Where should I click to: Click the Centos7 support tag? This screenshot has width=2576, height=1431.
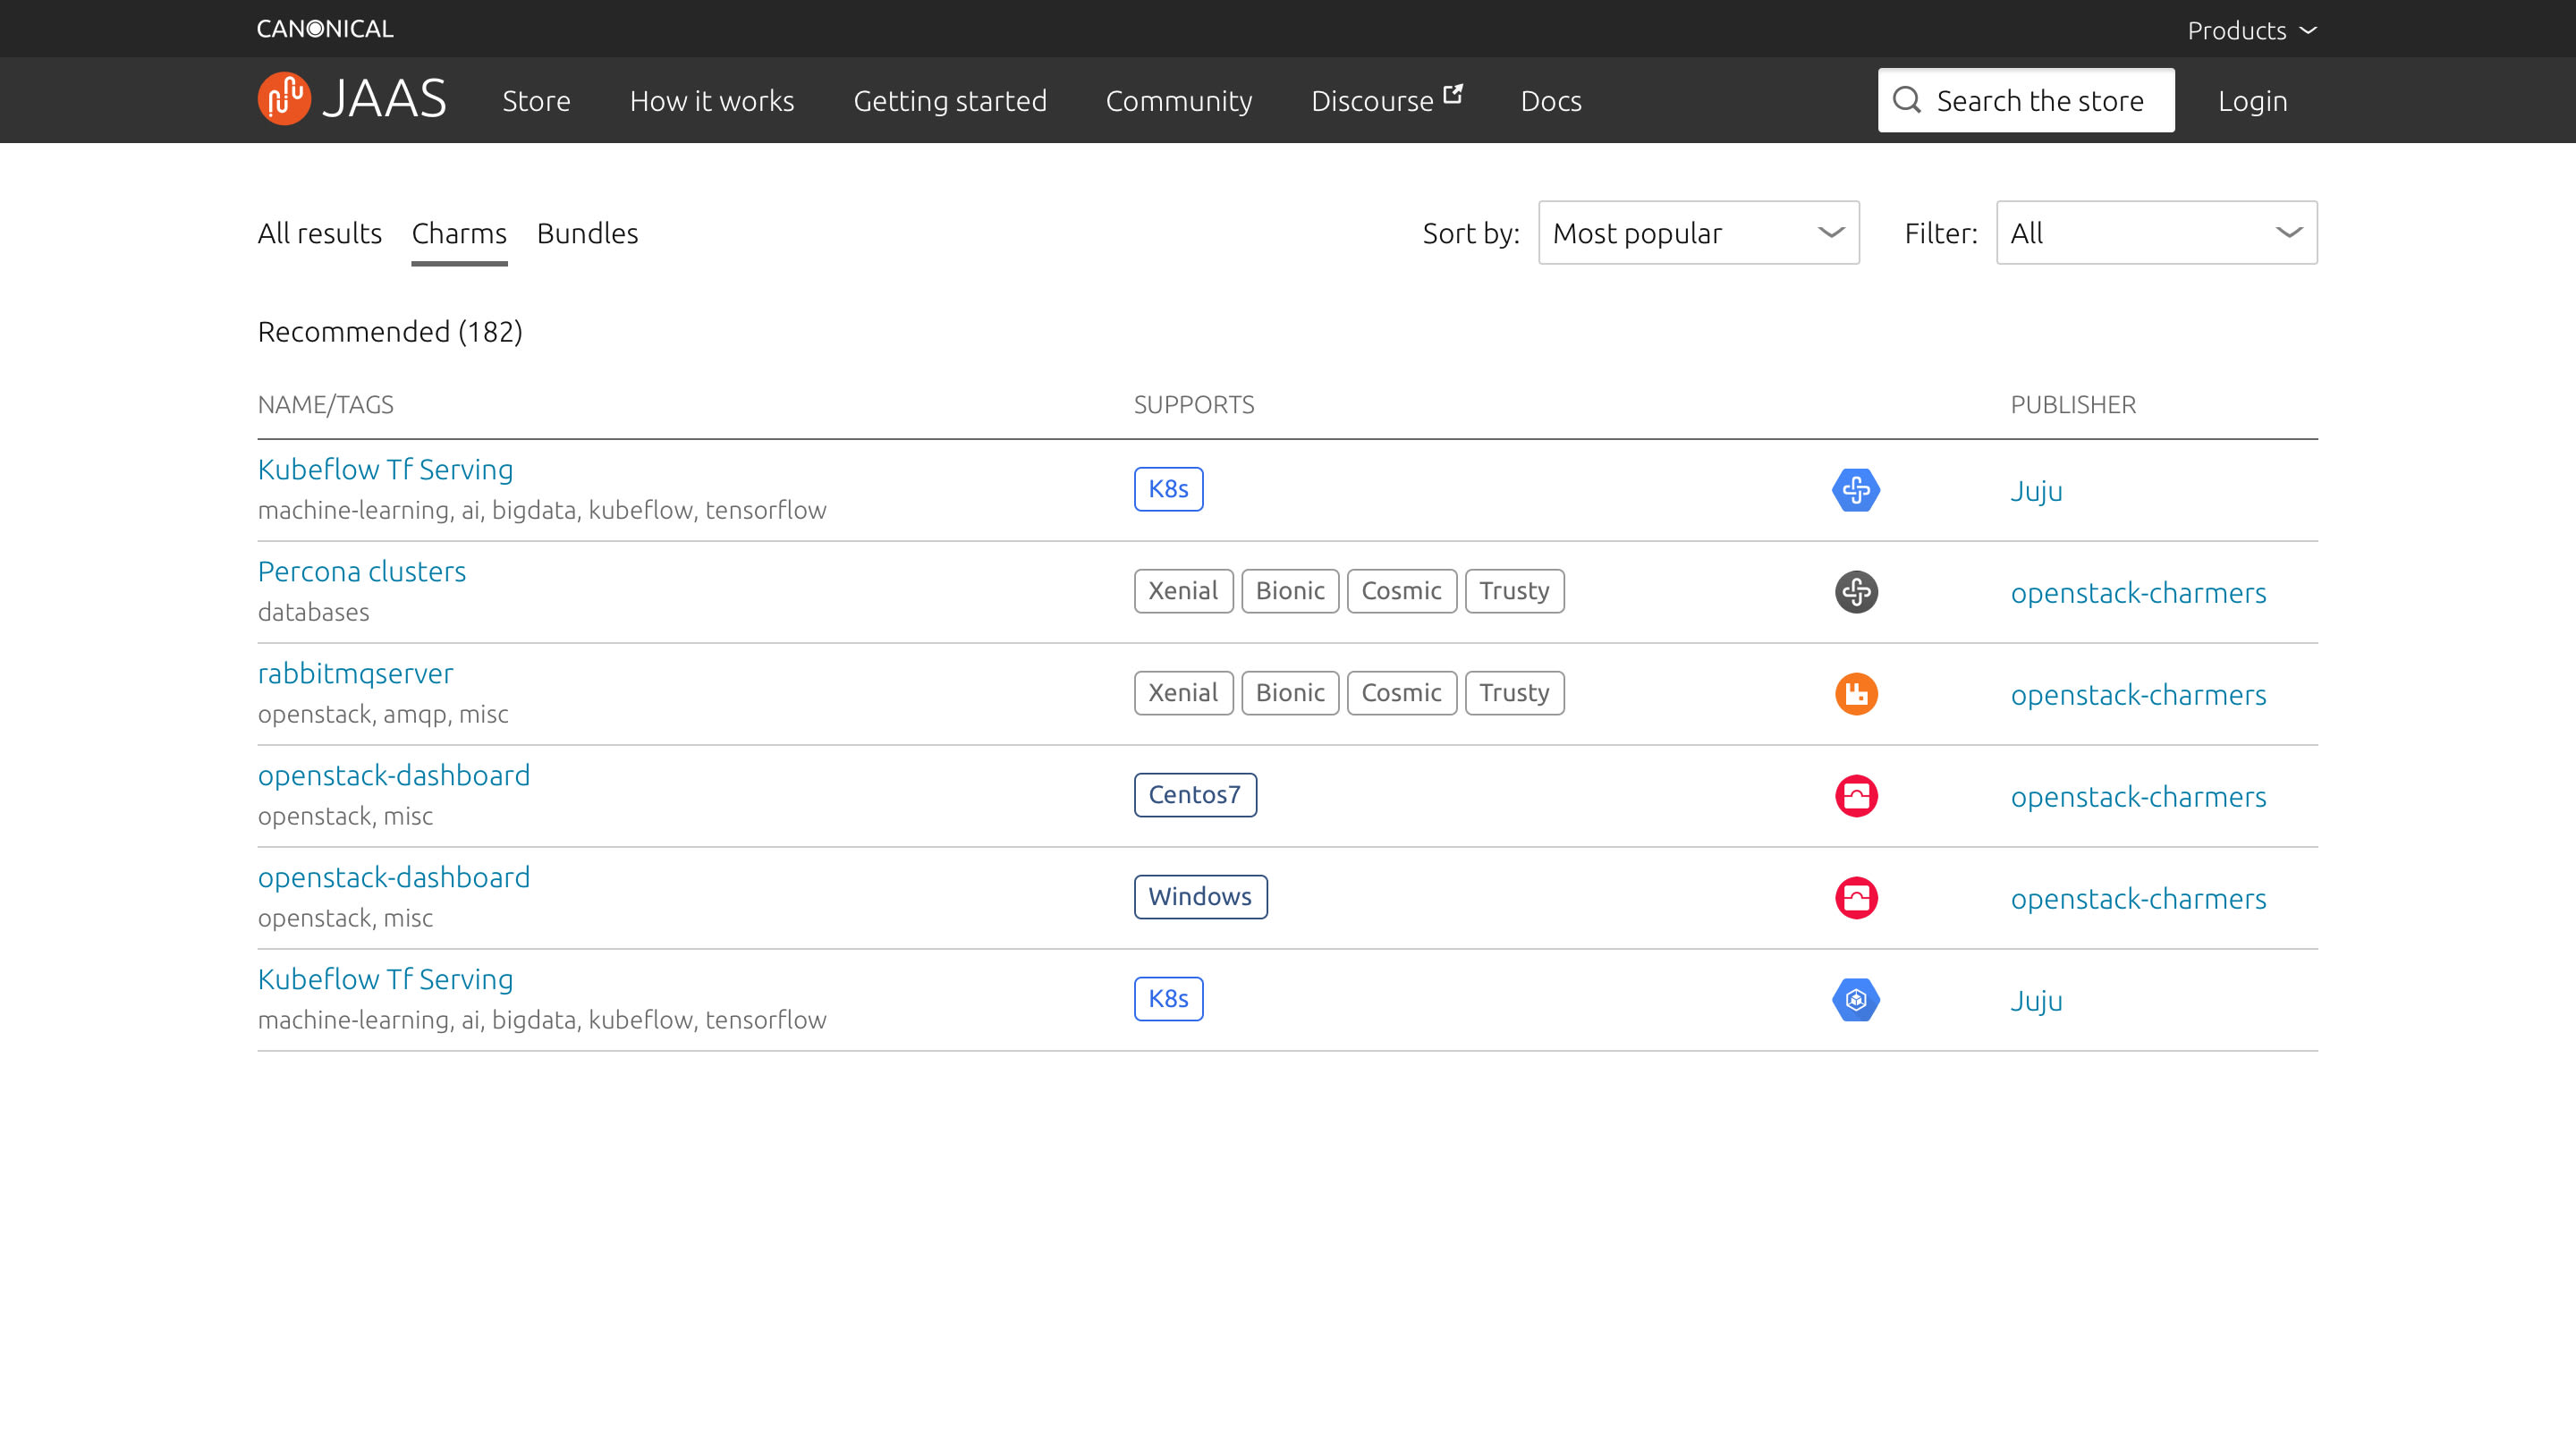click(x=1195, y=795)
